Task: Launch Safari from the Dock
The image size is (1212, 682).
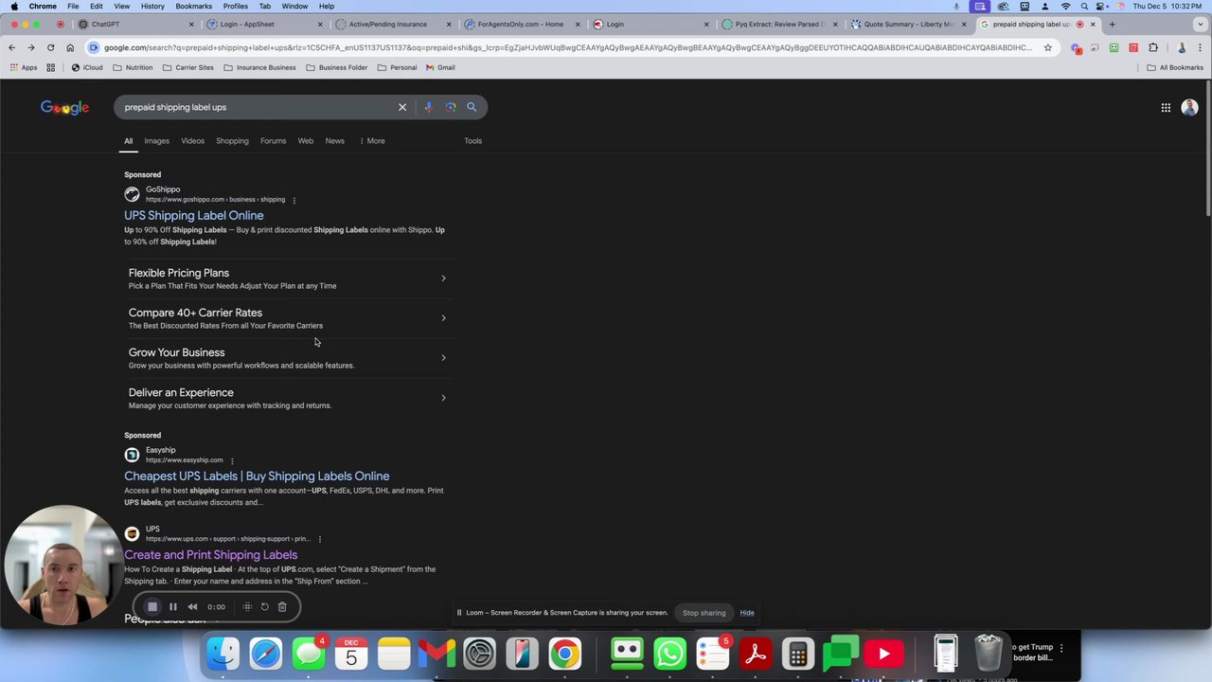Action: pyautogui.click(x=266, y=654)
